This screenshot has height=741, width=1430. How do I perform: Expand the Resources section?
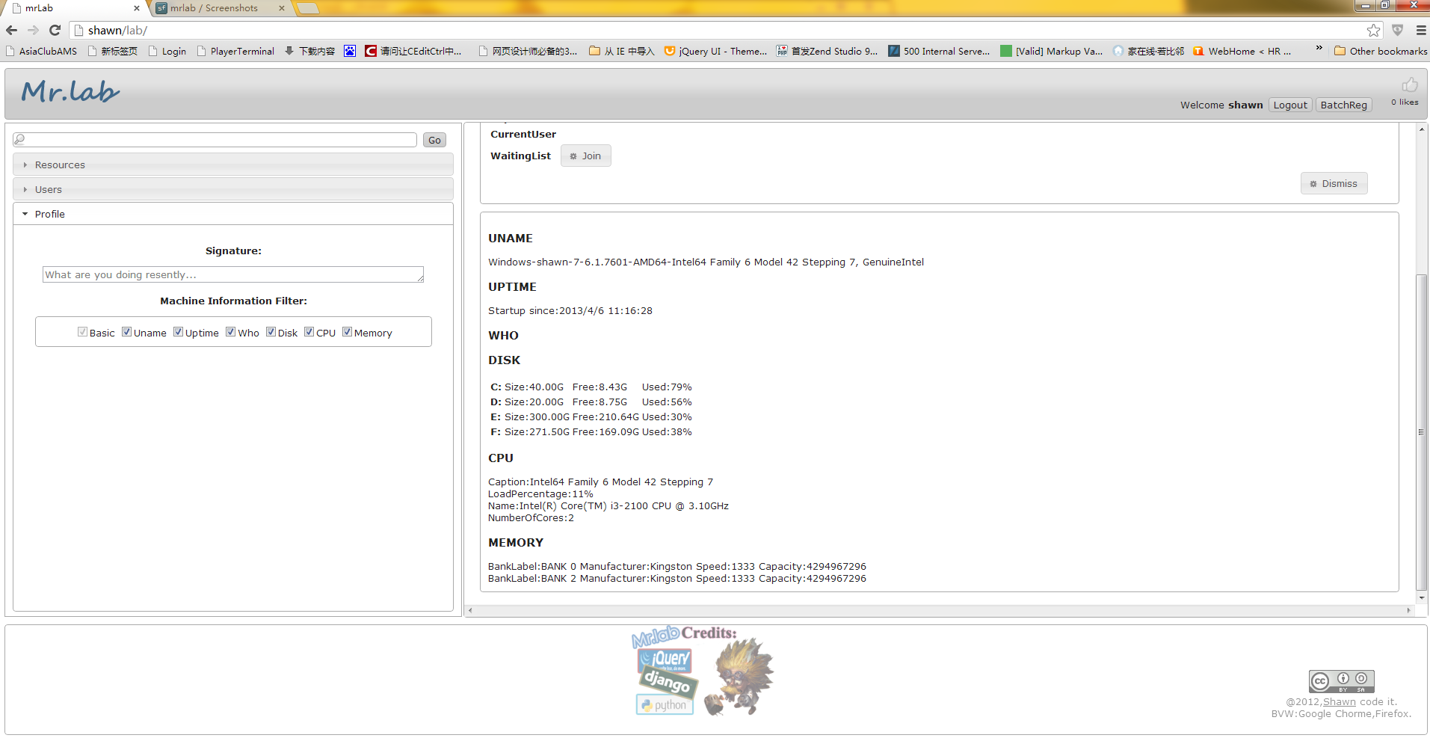(x=61, y=165)
